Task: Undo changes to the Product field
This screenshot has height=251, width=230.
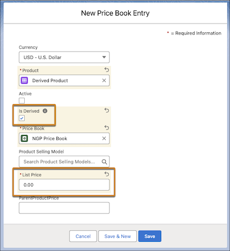Action: 107,69
